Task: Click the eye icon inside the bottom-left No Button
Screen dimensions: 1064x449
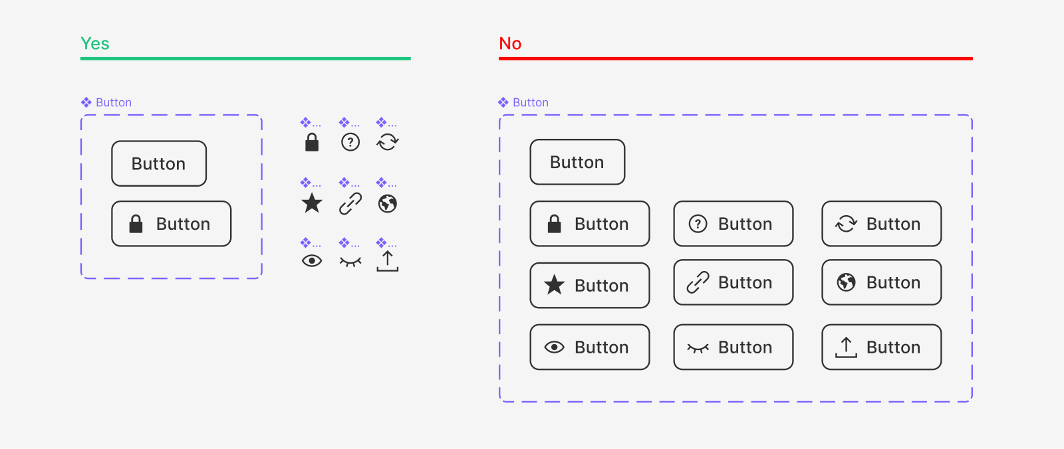Action: point(553,347)
